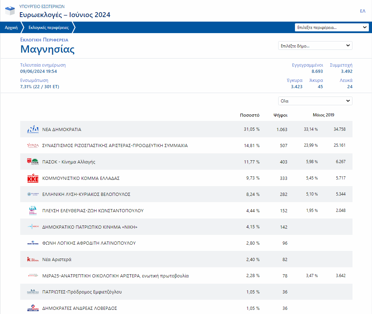Screen dimensions: 372x314
Task: Click the ΚΚΕ percentage '9,73 %'
Action: pyautogui.click(x=253, y=178)
